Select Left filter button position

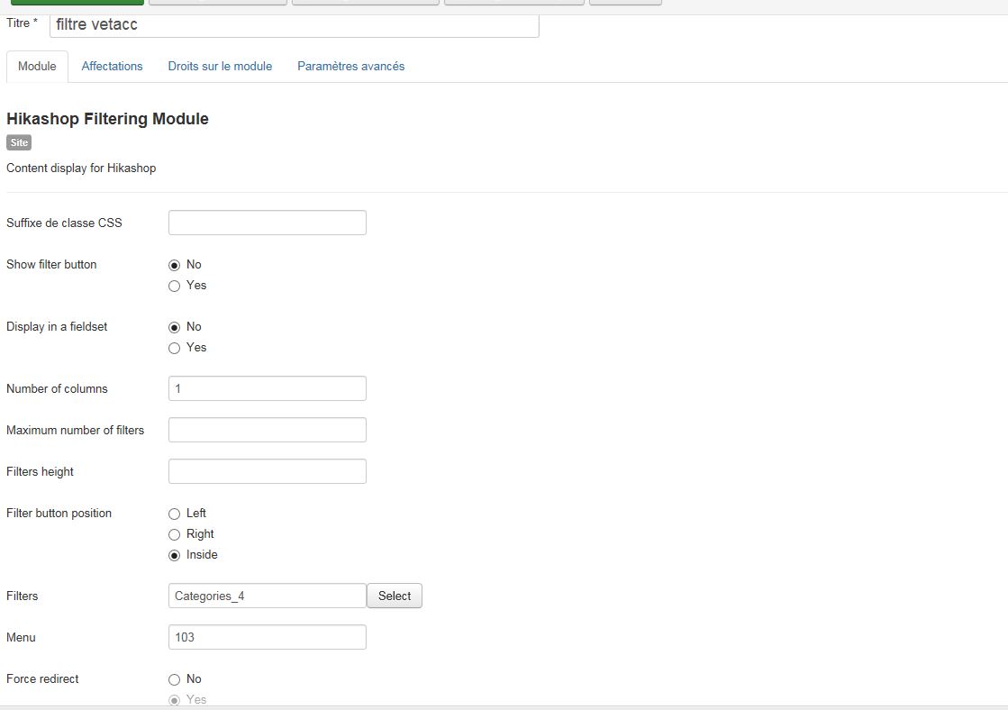coord(174,514)
